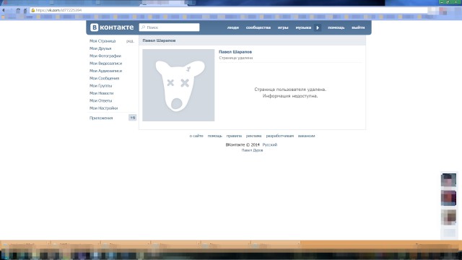Choose the Русский language link
This screenshot has width=462, height=260.
270,144
